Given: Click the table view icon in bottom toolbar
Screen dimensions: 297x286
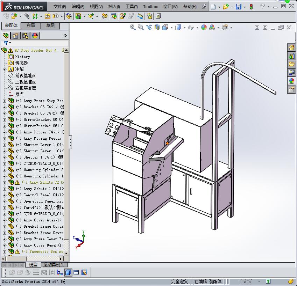Looking at the screenshot, I should point(76,272).
